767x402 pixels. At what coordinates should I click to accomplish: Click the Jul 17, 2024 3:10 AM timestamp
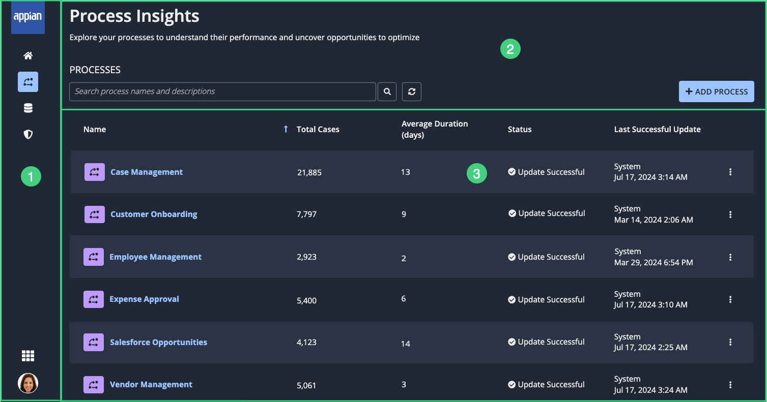point(651,304)
